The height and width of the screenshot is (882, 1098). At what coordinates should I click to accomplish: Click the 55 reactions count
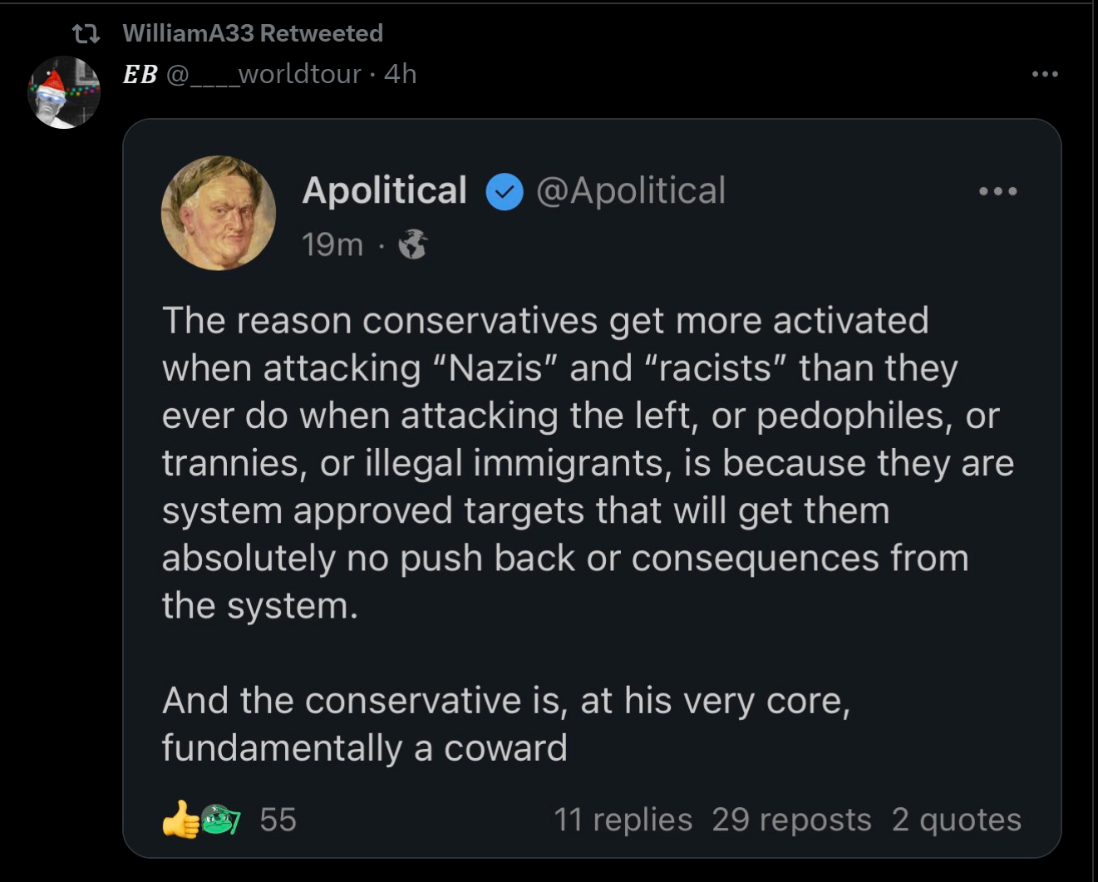tap(278, 820)
